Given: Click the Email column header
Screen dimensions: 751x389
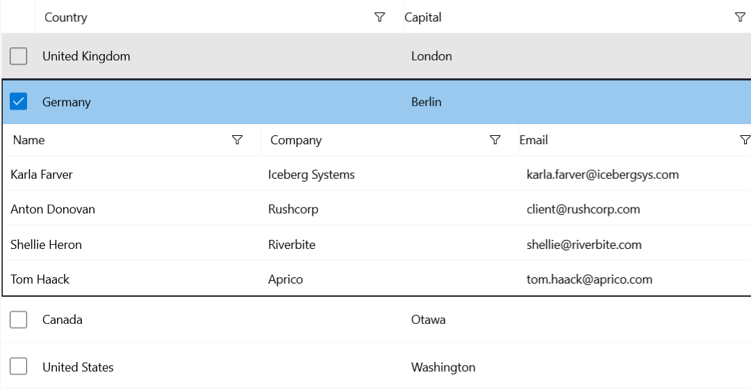Looking at the screenshot, I should pos(534,140).
